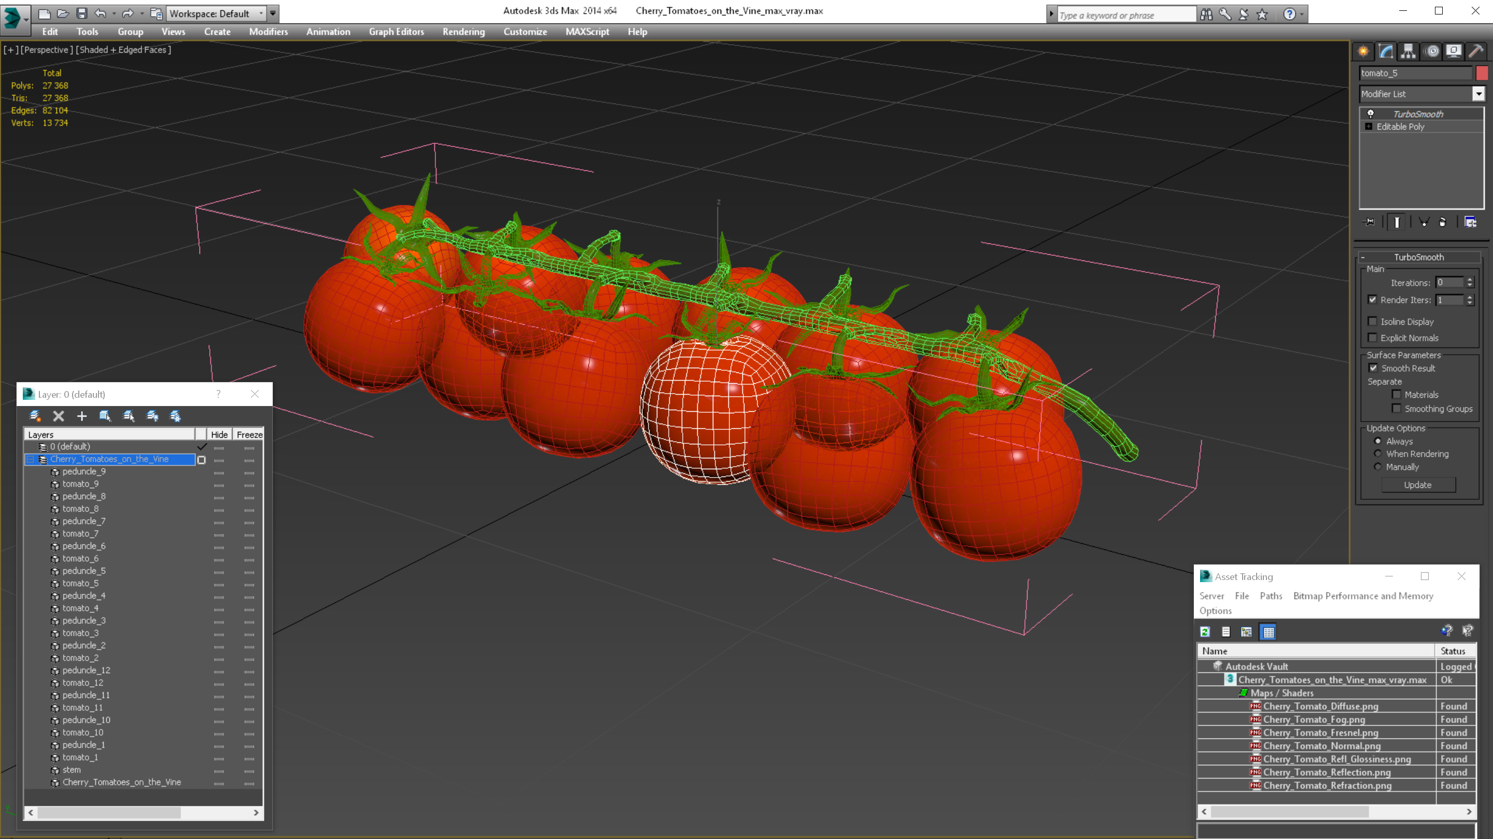1493x839 pixels.
Task: Enable Separate by Smoothing Groups checkbox
Action: point(1397,408)
